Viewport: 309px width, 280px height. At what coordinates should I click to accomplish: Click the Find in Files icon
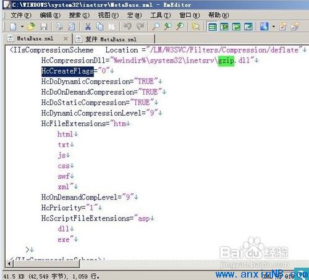coord(196,27)
